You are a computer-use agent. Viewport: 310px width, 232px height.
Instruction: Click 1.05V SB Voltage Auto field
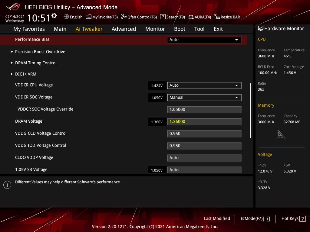coord(204,170)
